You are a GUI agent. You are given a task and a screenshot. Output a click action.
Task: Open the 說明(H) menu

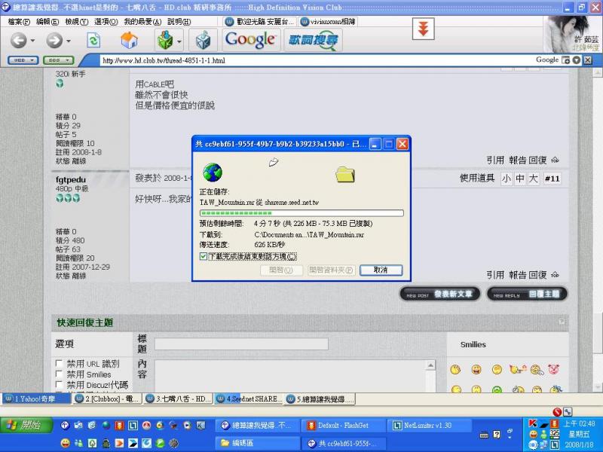tap(179, 22)
